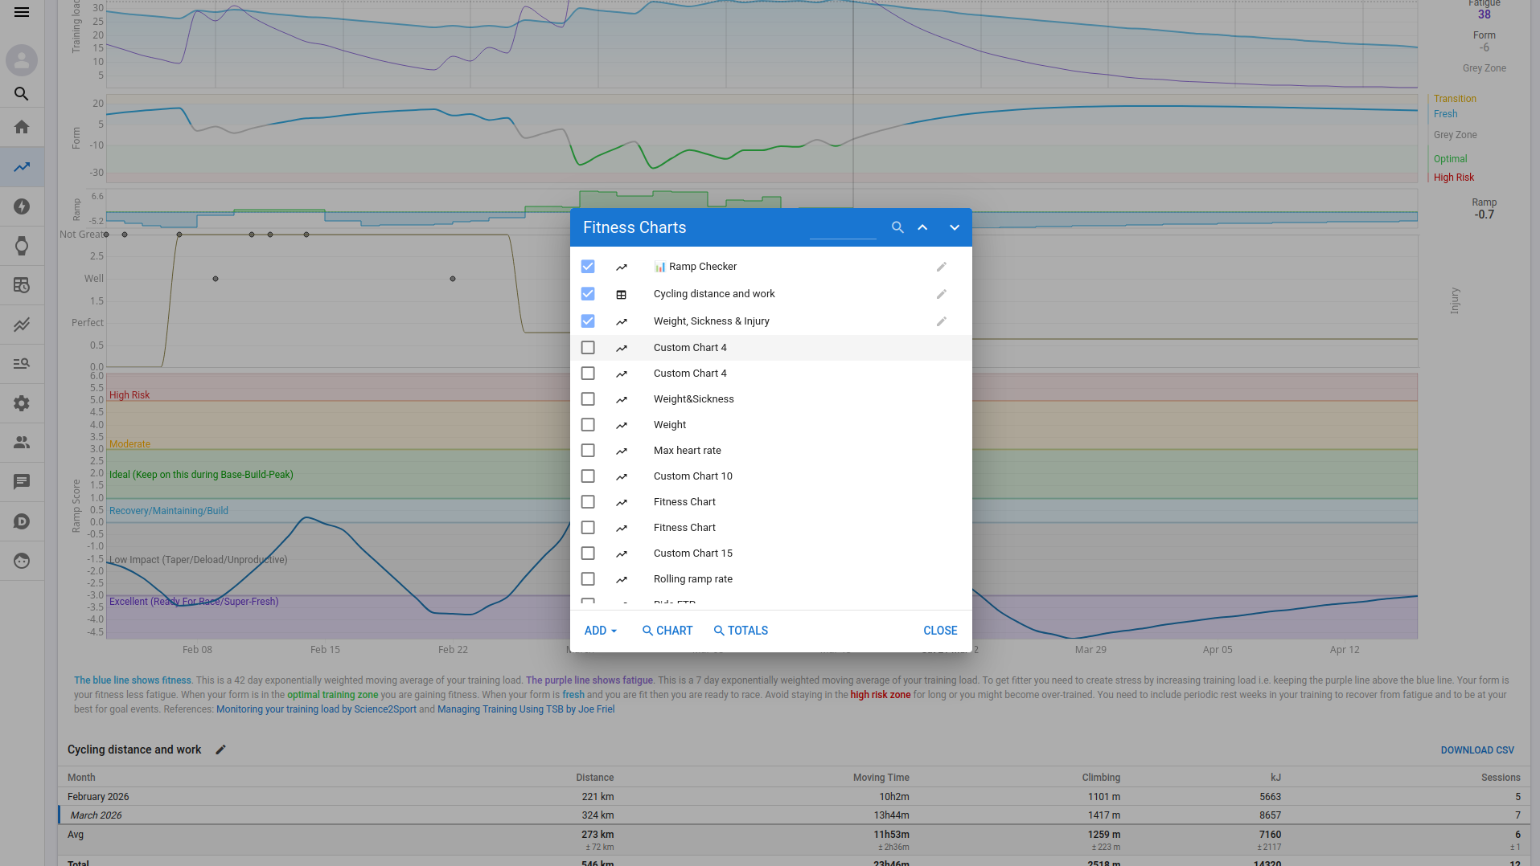Enable the Max heart rate chart checkbox
Screen dimensions: 1540x866
[x=588, y=451]
